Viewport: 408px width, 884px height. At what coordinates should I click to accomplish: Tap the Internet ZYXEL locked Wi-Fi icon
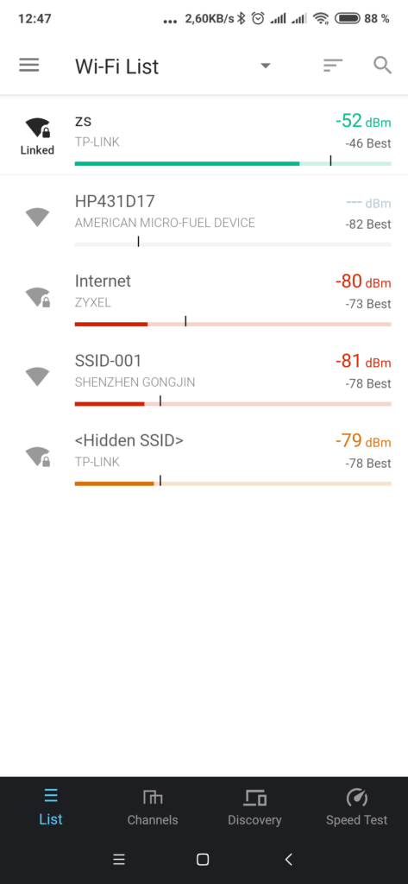37,297
